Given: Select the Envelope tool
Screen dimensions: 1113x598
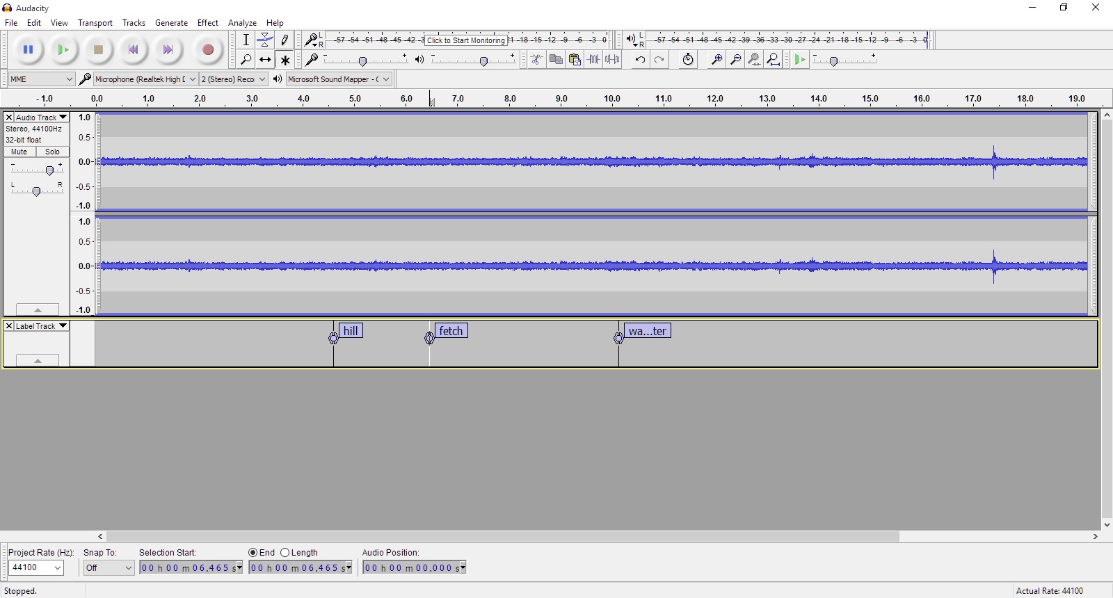Looking at the screenshot, I should point(265,40).
